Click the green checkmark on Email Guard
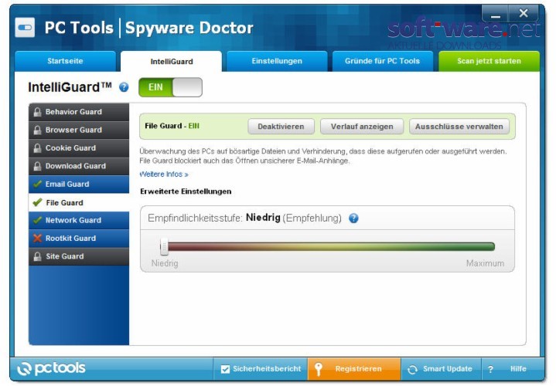The image size is (556, 386). 37,185
